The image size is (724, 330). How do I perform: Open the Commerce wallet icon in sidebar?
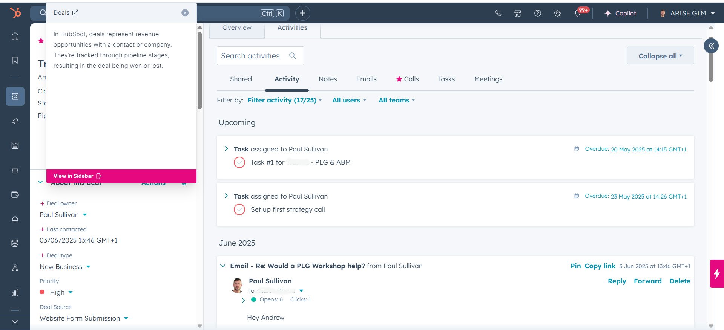15,194
